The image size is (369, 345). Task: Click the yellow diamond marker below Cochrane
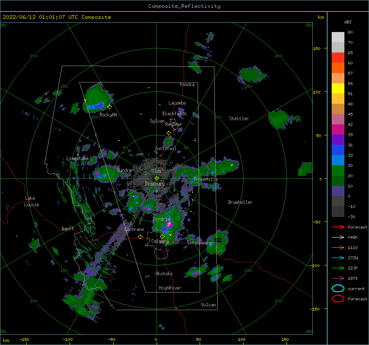[140, 237]
